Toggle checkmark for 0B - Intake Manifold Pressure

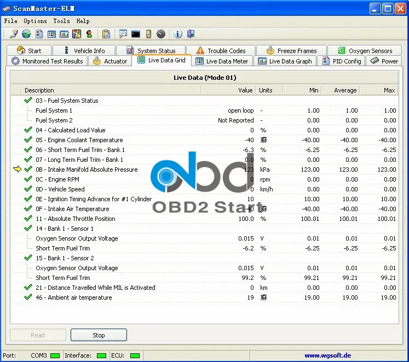(x=28, y=169)
